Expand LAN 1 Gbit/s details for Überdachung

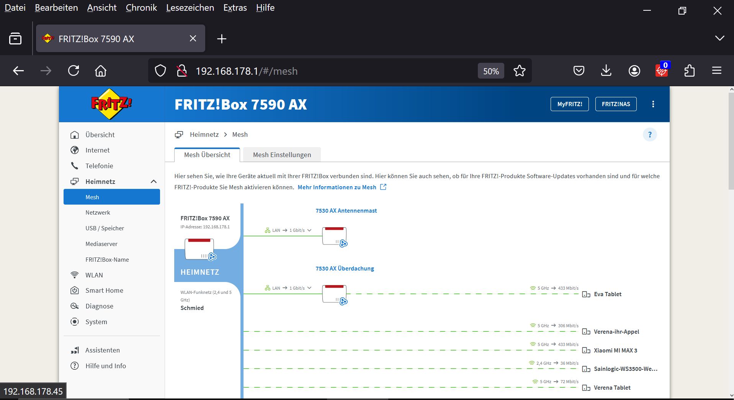[x=309, y=288]
